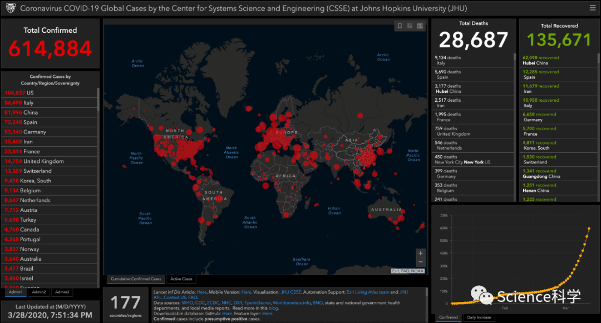
Task: Select Austria row with 7,712 cases
Action: (x=50, y=210)
